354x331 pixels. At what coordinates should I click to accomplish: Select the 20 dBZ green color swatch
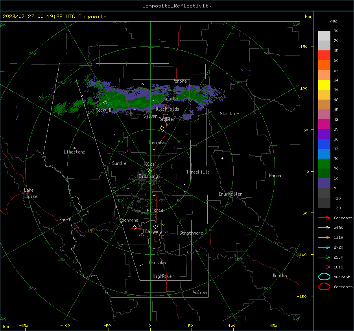(324, 164)
